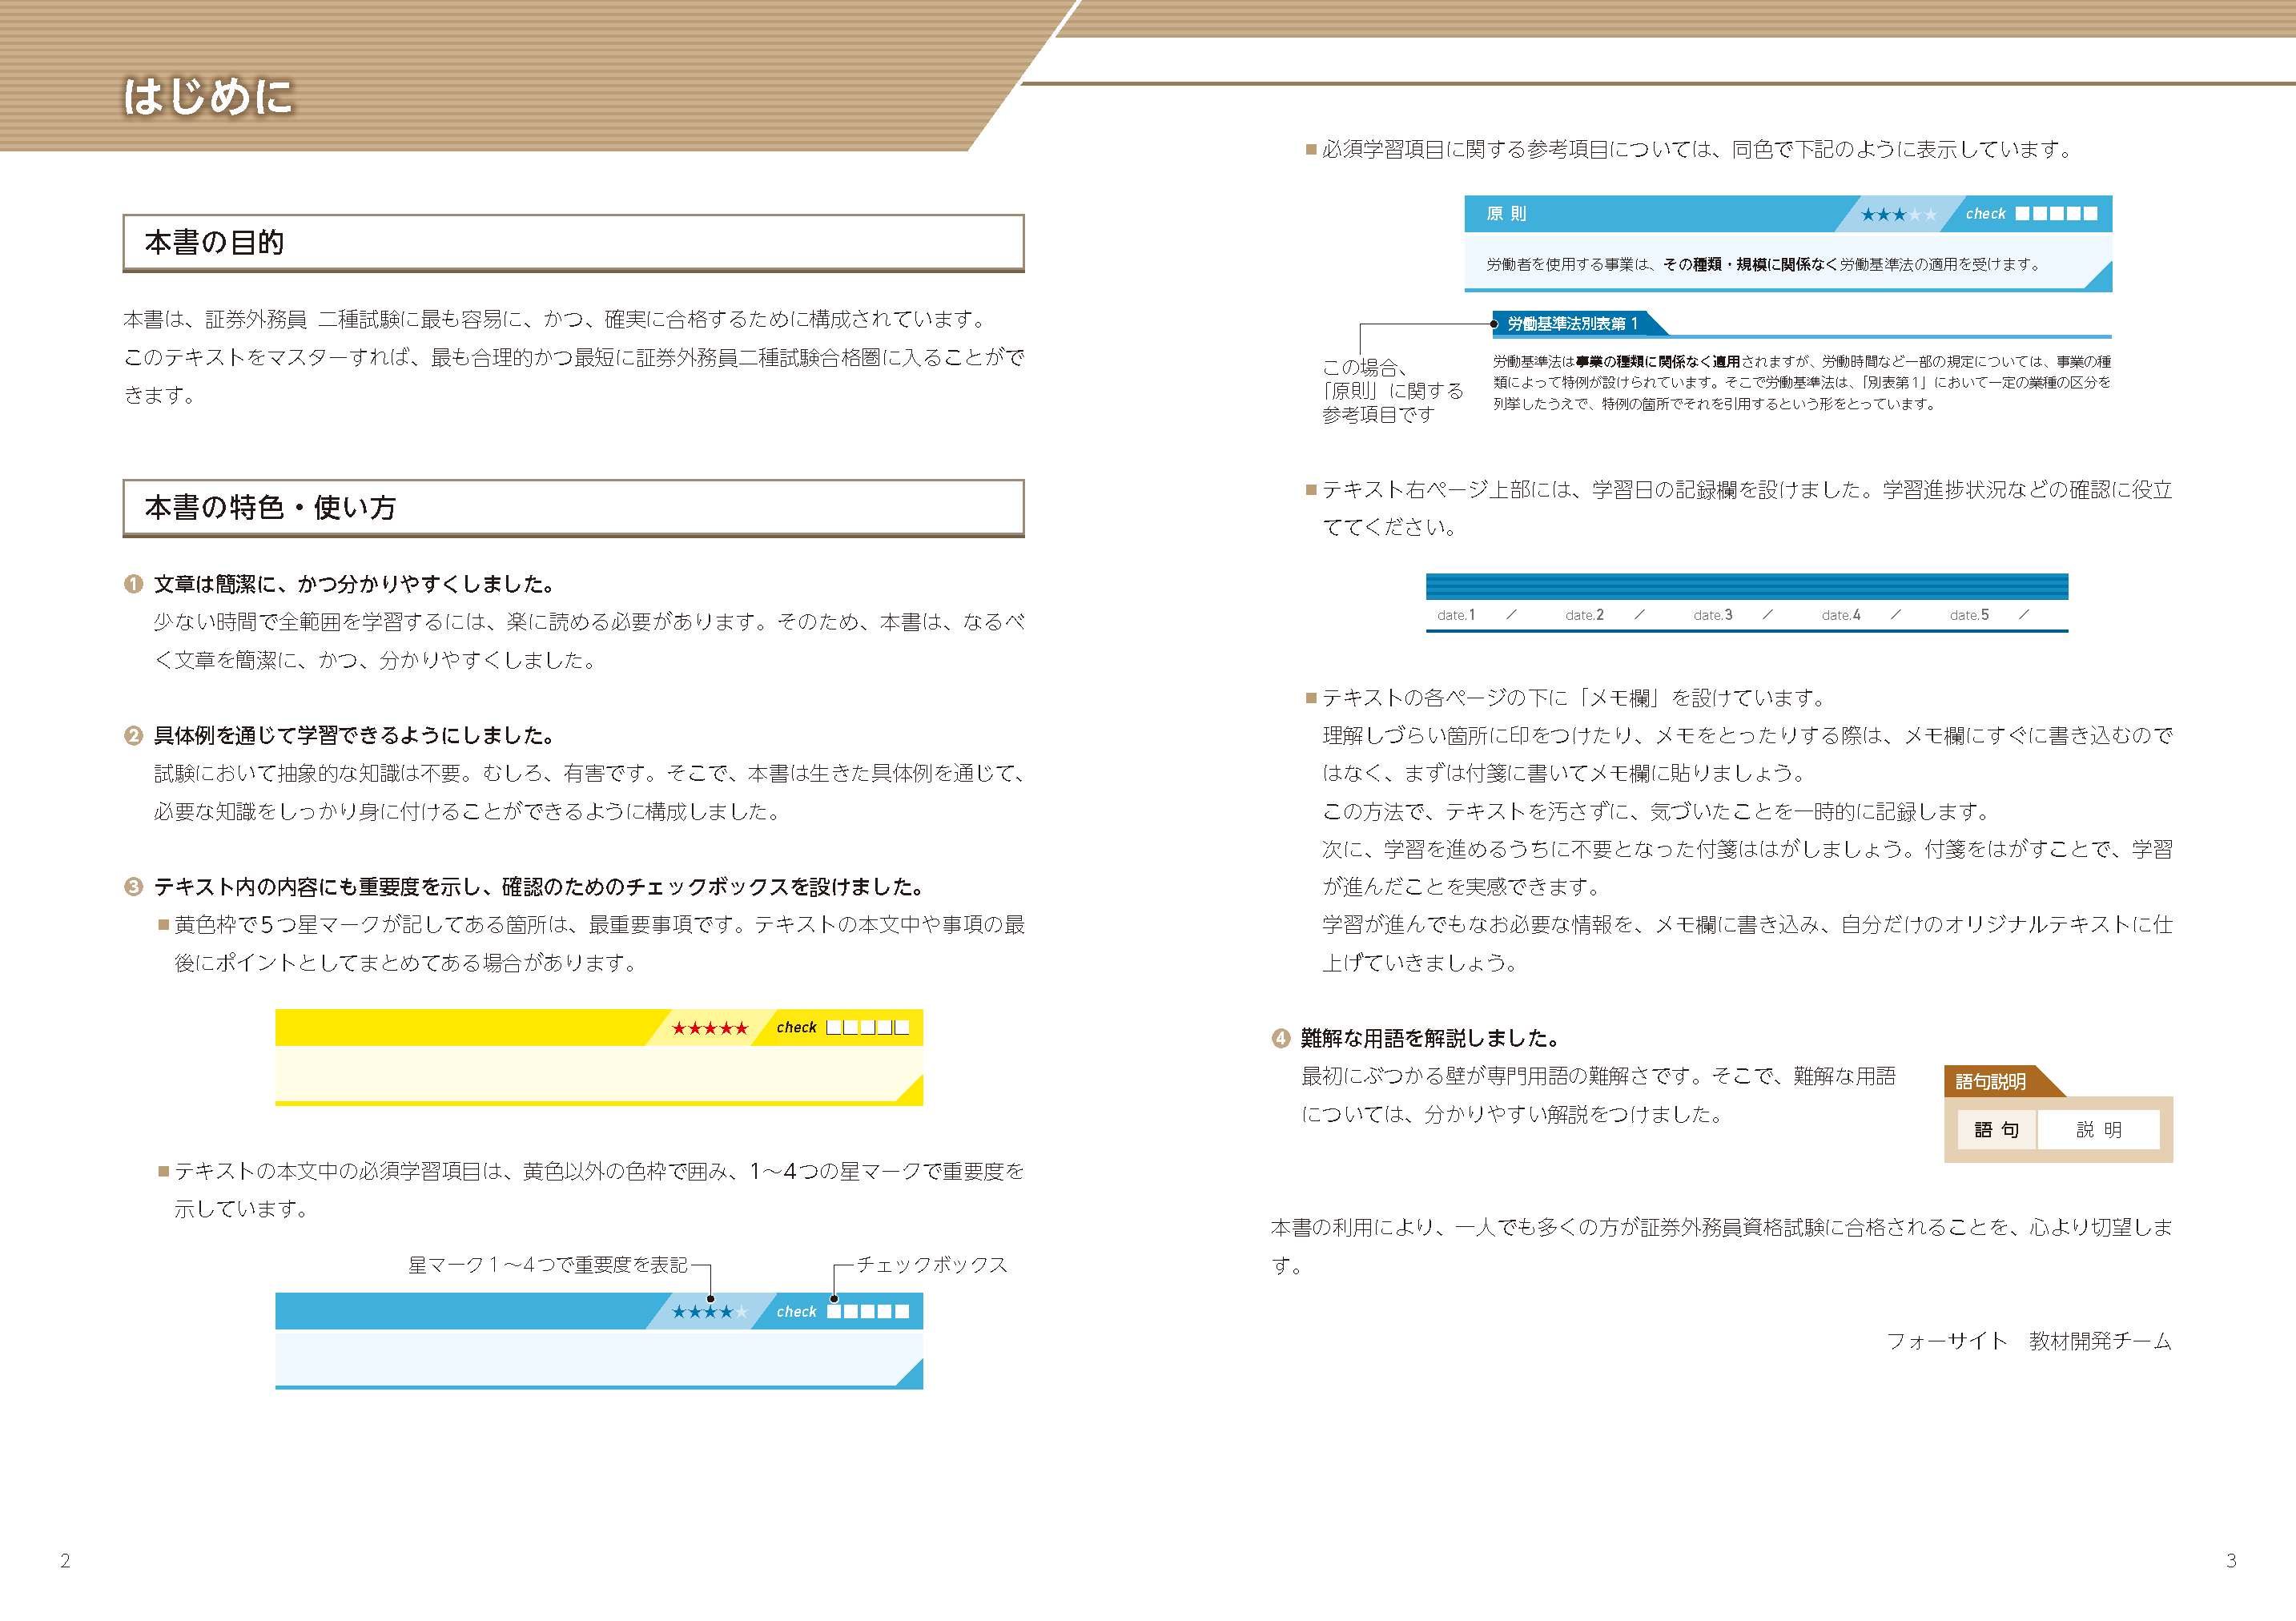Click the はじめに title banner

208,97
